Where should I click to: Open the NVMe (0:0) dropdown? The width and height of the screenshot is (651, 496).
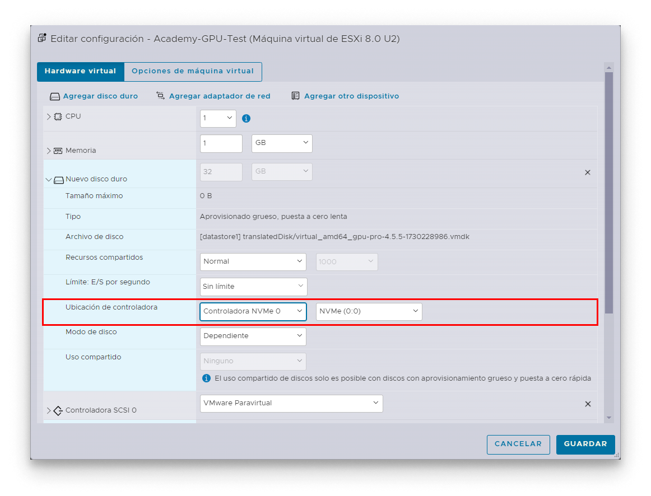coord(369,311)
